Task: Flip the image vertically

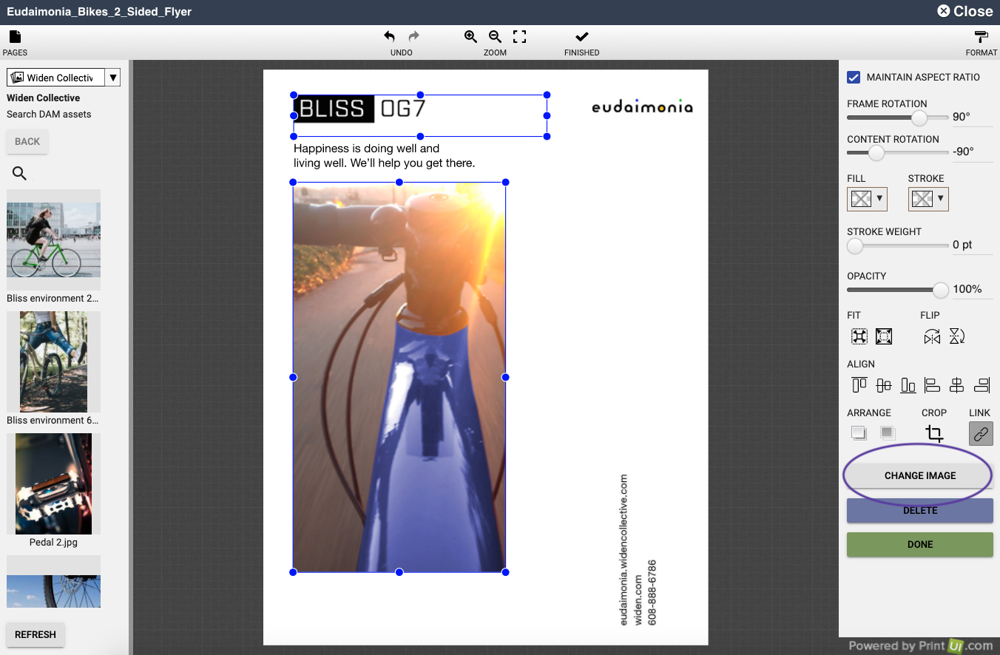Action: click(957, 337)
